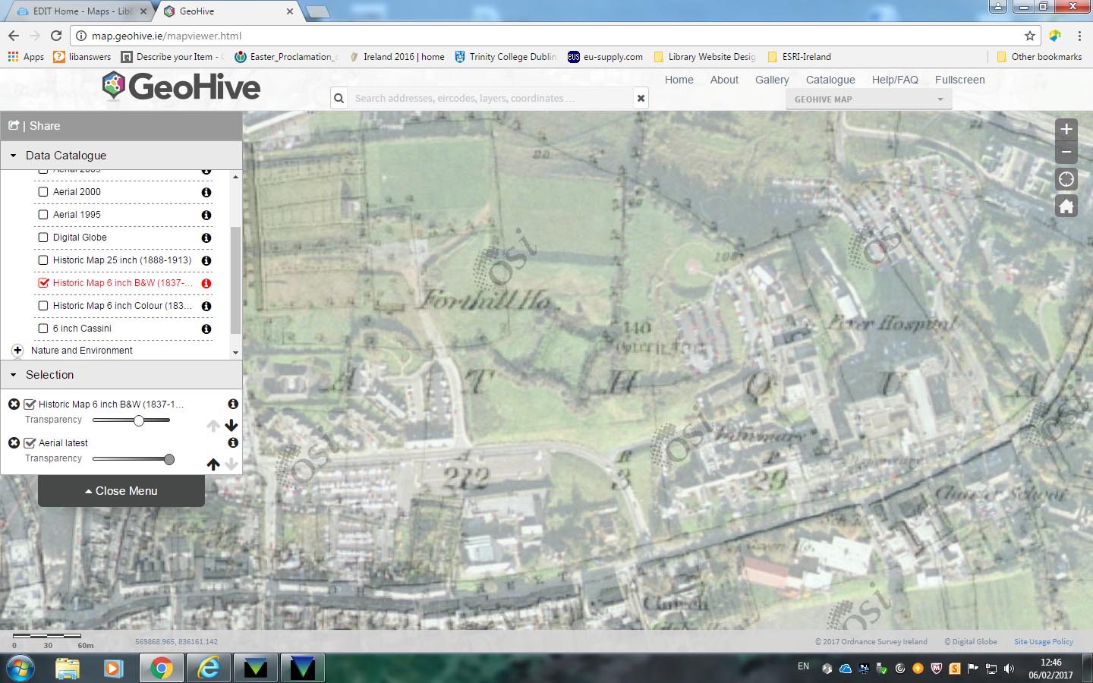This screenshot has width=1093, height=683.
Task: Collapse the Selection panel
Action: point(12,375)
